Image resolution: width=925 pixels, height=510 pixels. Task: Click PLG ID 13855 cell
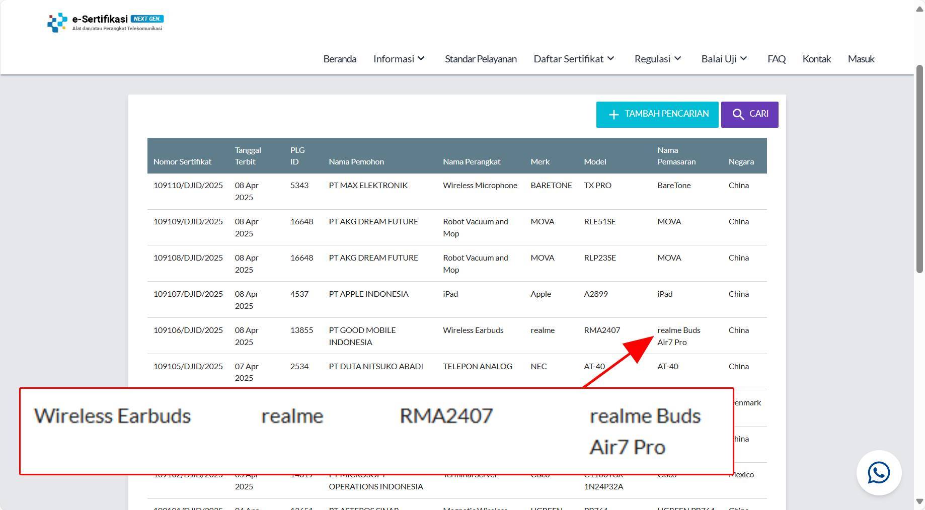301,330
